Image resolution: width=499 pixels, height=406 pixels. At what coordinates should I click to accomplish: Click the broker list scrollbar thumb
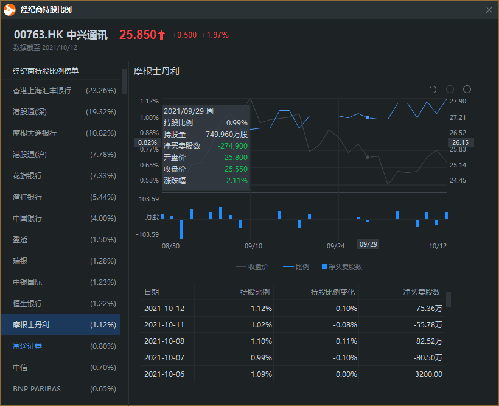125,82
